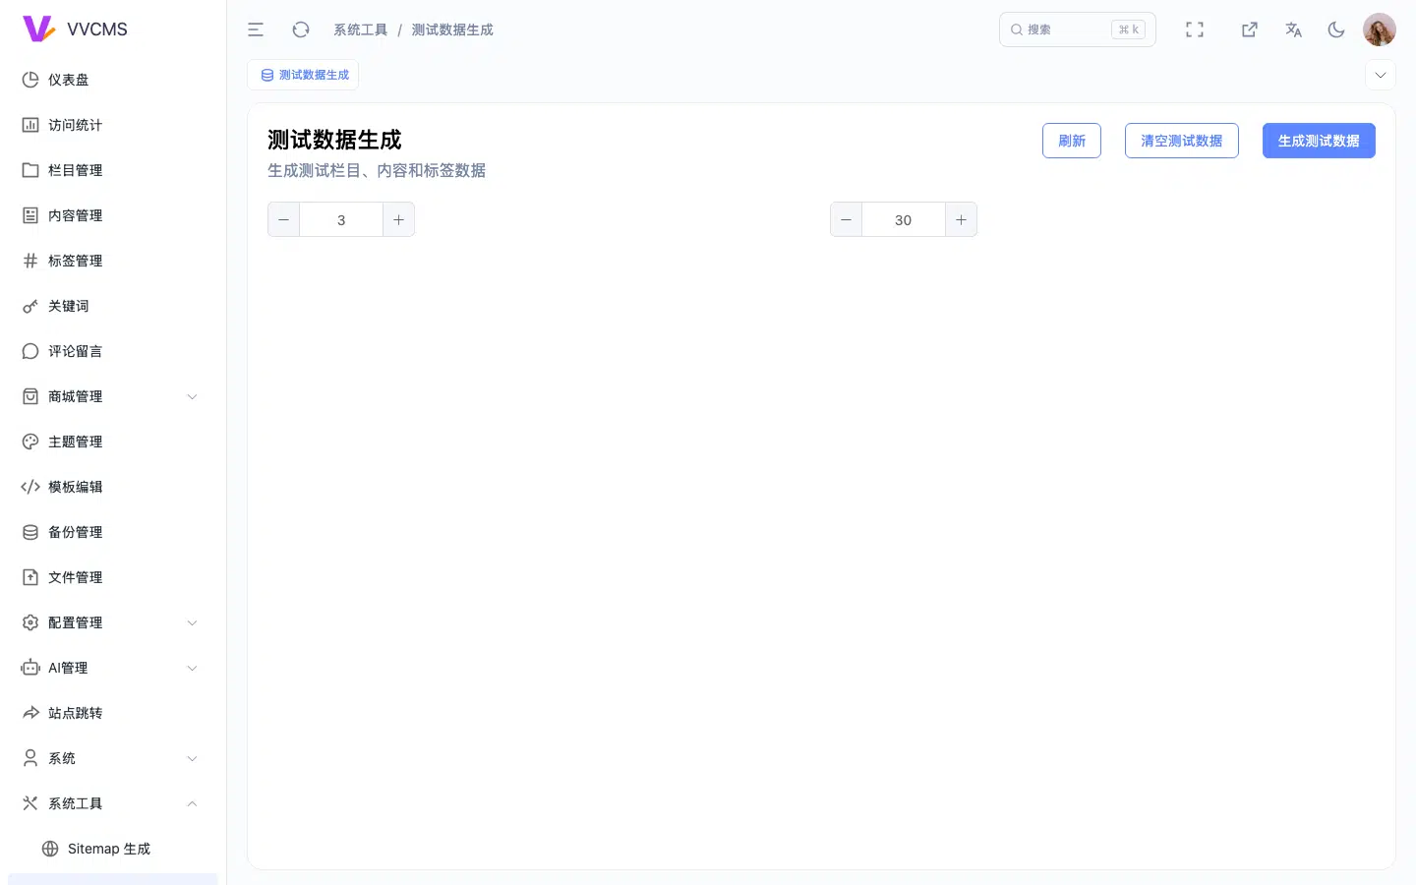
Task: Open 仪表盘 dashboard in sidebar
Action: tap(113, 80)
